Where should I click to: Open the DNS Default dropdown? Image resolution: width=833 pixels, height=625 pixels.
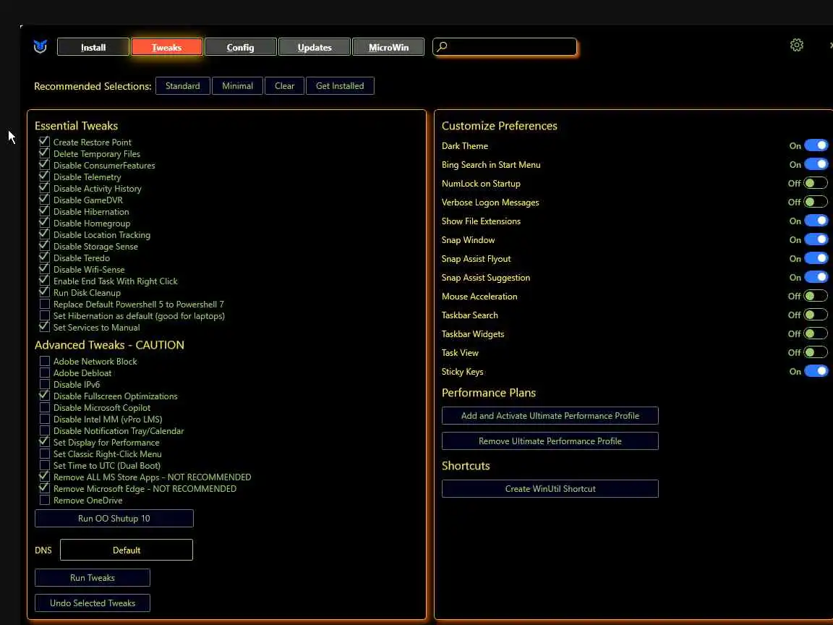click(127, 550)
